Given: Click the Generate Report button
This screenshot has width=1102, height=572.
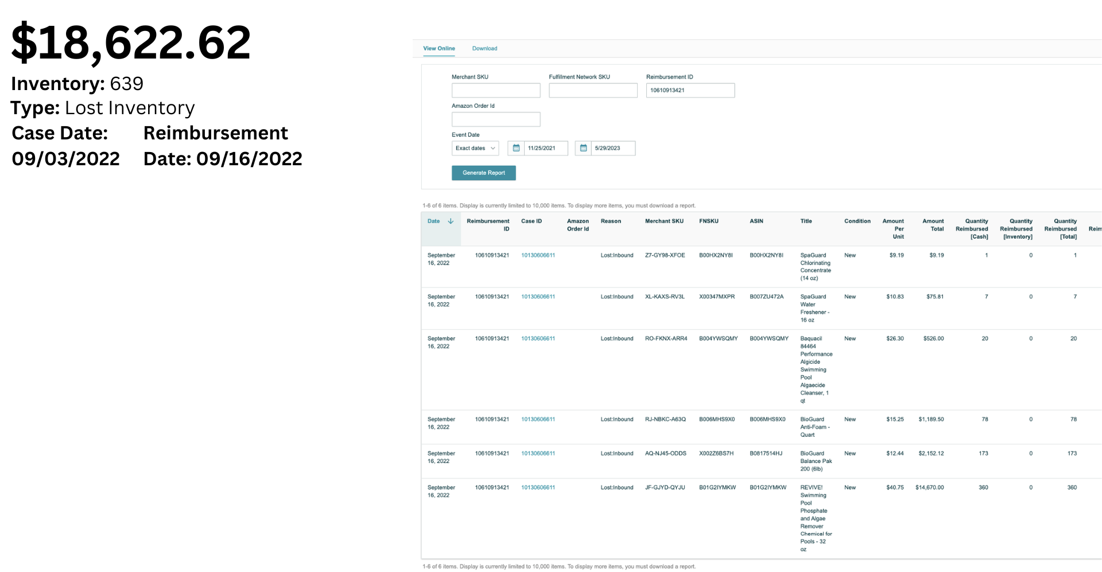Looking at the screenshot, I should pyautogui.click(x=483, y=173).
